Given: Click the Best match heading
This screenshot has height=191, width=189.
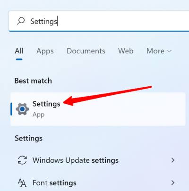Looking at the screenshot, I should pyautogui.click(x=33, y=81).
